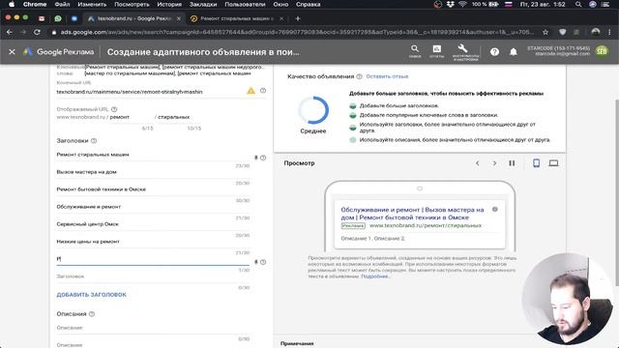This screenshot has width=619, height=348.
Task: Click help icon beside Описания
Action: [x=92, y=314]
